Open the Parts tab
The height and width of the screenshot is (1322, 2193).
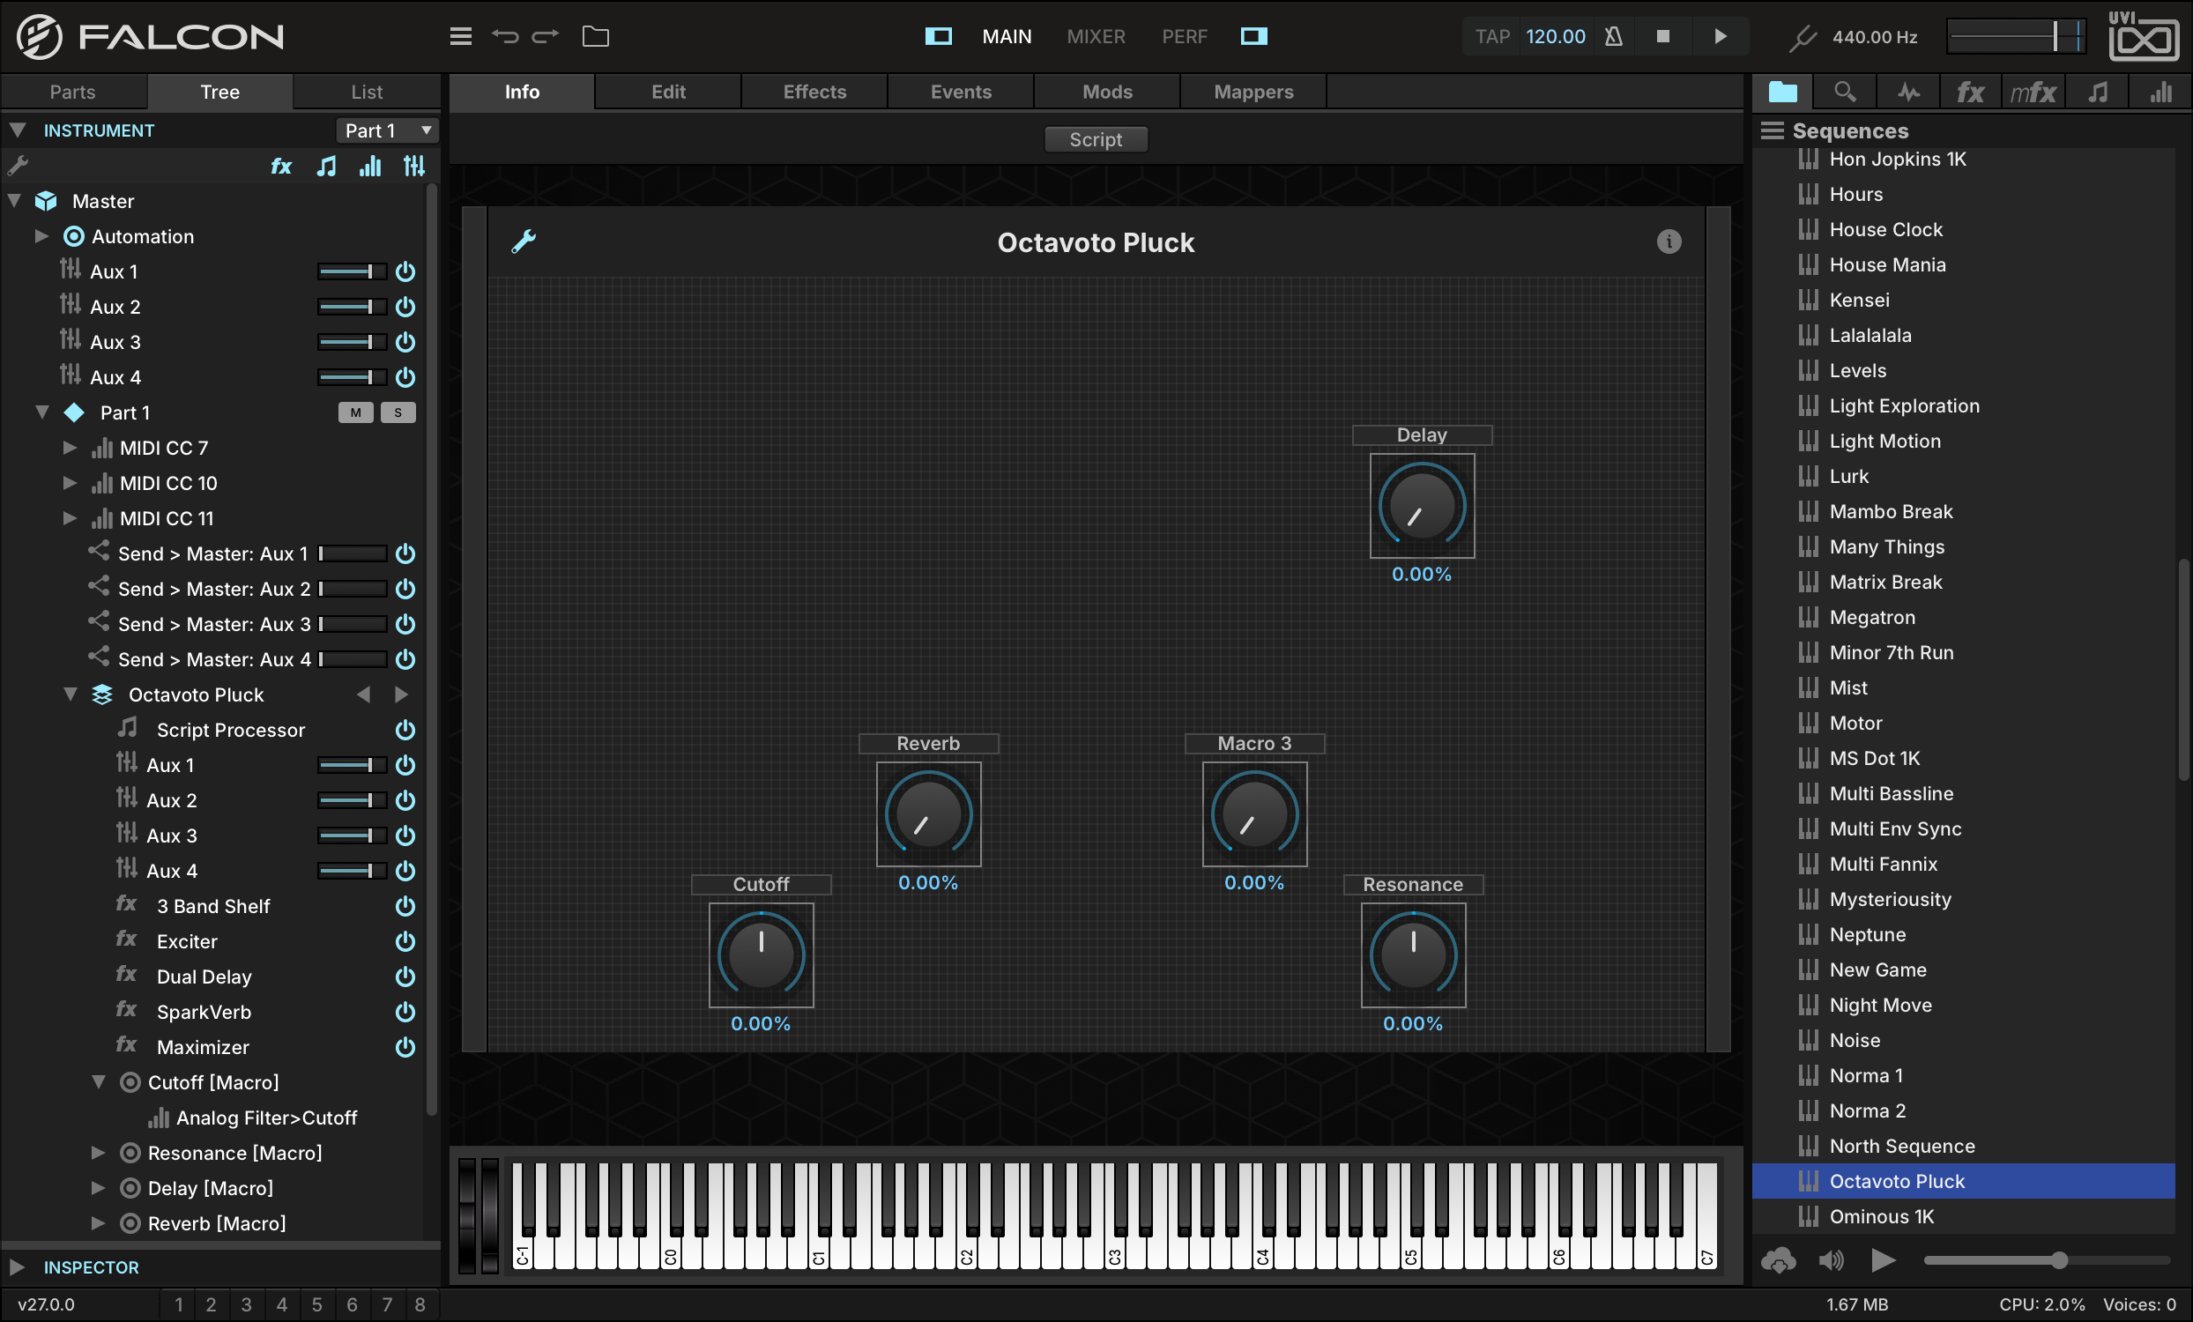pyautogui.click(x=72, y=92)
